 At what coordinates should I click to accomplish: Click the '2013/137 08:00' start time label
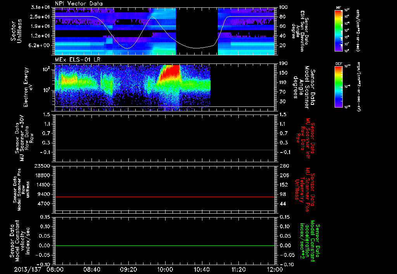coord(39,269)
